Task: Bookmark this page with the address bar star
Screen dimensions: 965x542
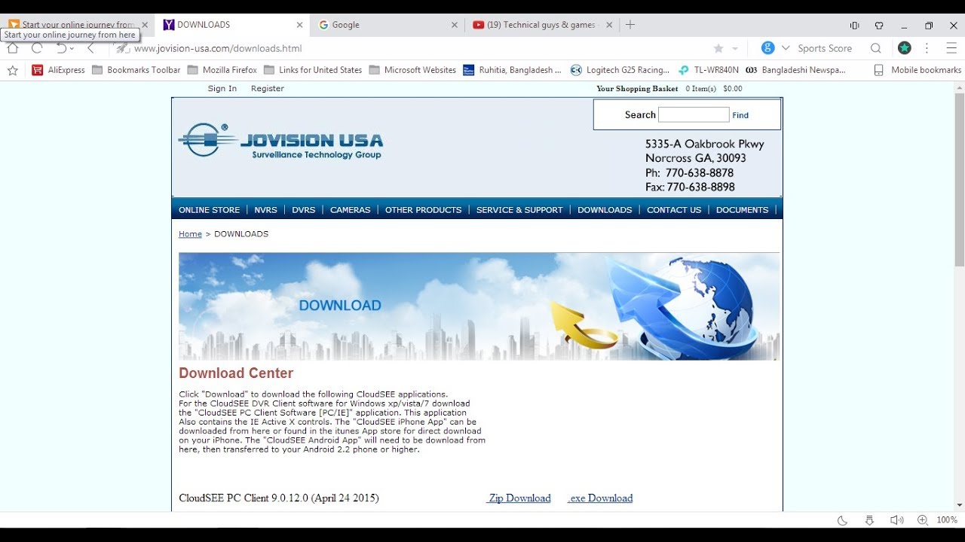Action: click(718, 48)
